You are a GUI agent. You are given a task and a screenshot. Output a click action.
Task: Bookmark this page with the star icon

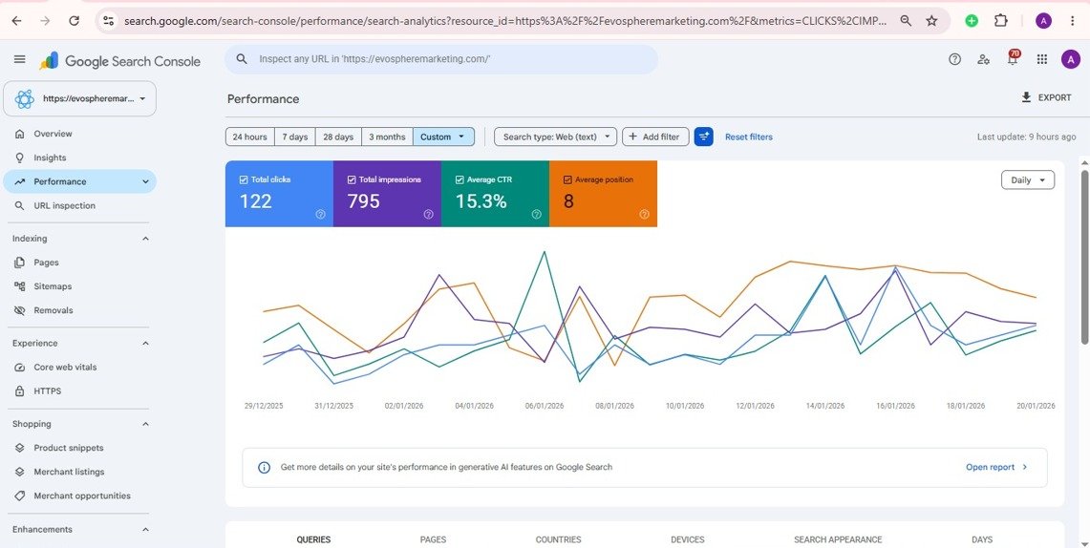tap(931, 21)
